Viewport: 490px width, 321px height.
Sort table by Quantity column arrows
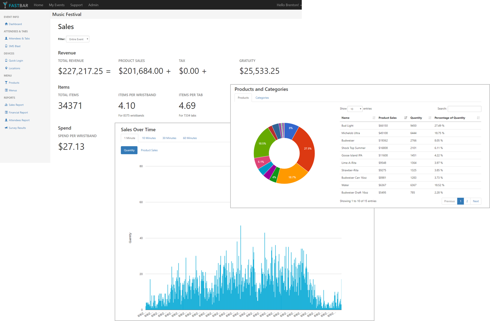pyautogui.click(x=430, y=118)
